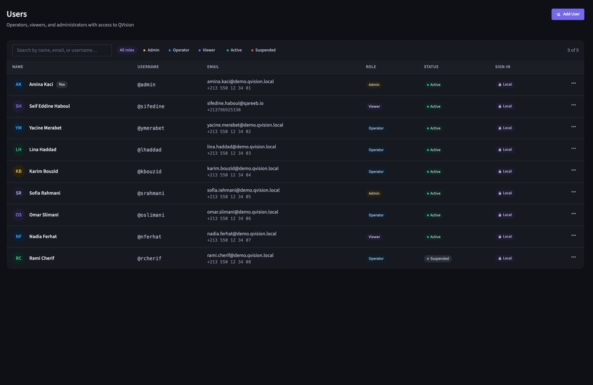593x385 pixels.
Task: Open actions menu for Nadia Ferhat
Action: pyautogui.click(x=573, y=235)
